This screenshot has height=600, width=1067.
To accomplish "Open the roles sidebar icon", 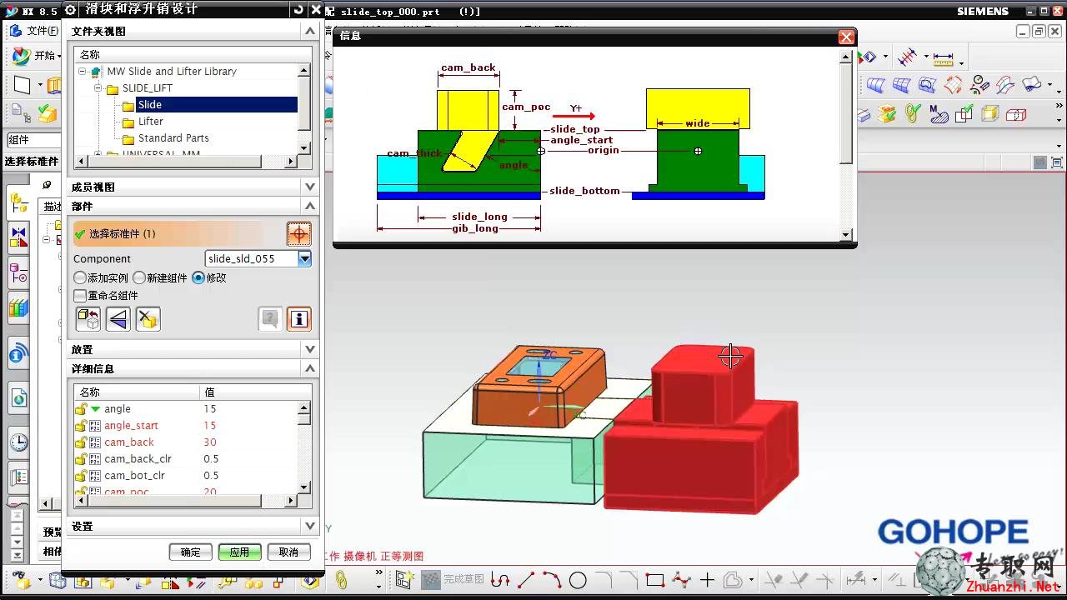I will click(18, 477).
